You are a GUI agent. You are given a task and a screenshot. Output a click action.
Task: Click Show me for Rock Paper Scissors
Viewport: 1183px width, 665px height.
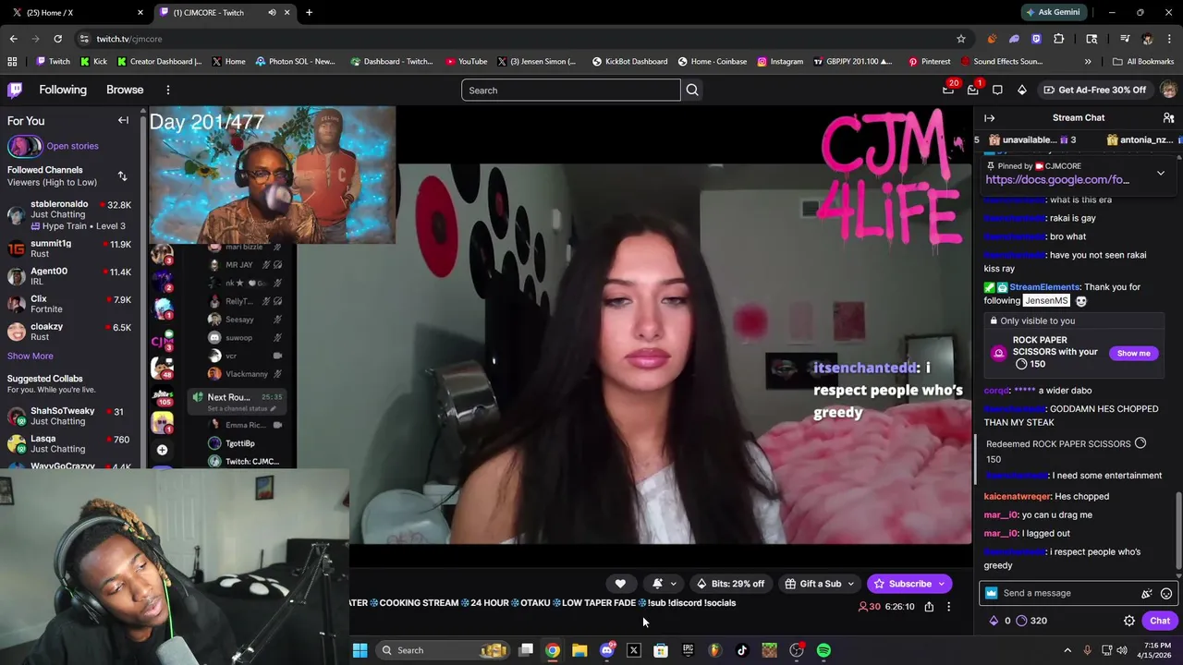(1133, 353)
